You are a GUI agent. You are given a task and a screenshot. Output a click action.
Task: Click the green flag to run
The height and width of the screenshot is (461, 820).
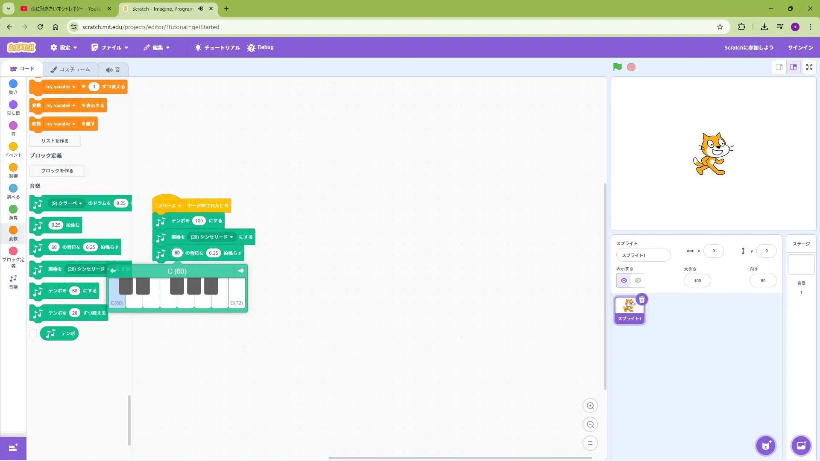[617, 67]
